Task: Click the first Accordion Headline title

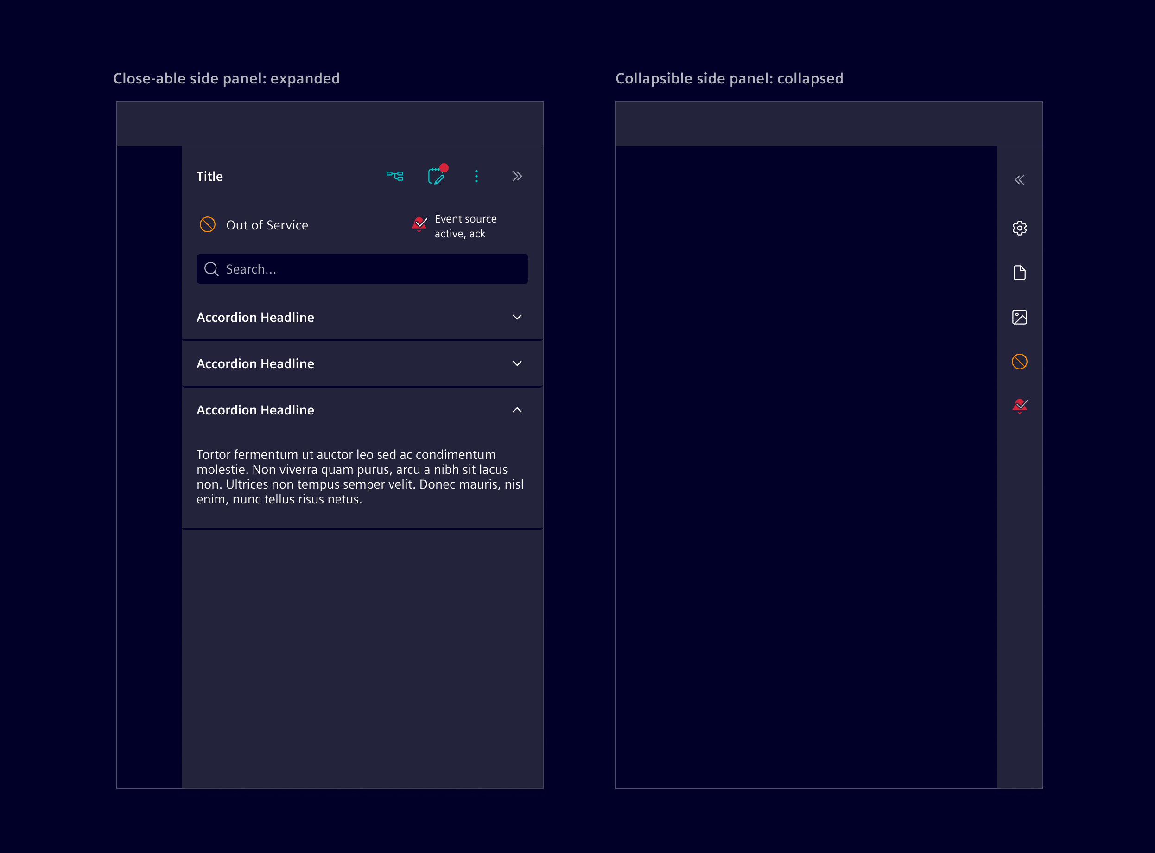Action: pyautogui.click(x=255, y=317)
